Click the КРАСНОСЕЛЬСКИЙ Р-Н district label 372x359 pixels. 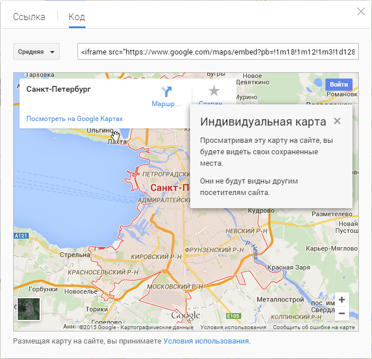tap(103, 272)
